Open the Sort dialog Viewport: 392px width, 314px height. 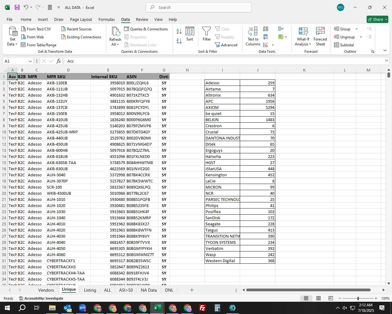click(x=190, y=34)
